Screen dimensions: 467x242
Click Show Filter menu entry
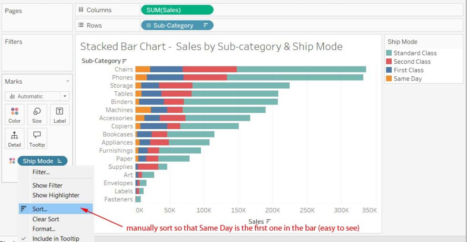[47, 185]
